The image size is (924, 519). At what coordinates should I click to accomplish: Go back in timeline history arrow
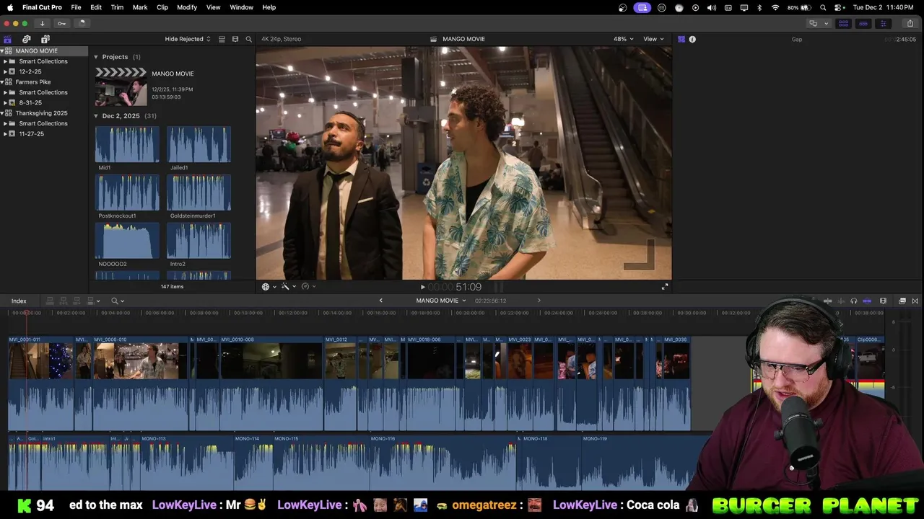point(381,301)
